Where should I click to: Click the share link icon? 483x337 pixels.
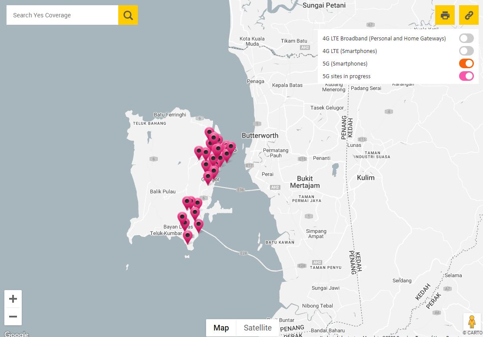(469, 15)
